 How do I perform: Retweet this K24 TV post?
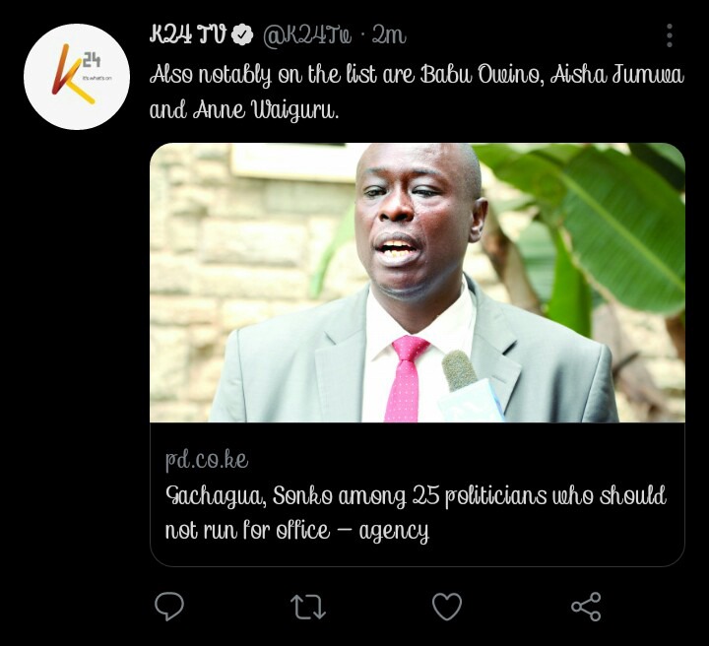(308, 607)
